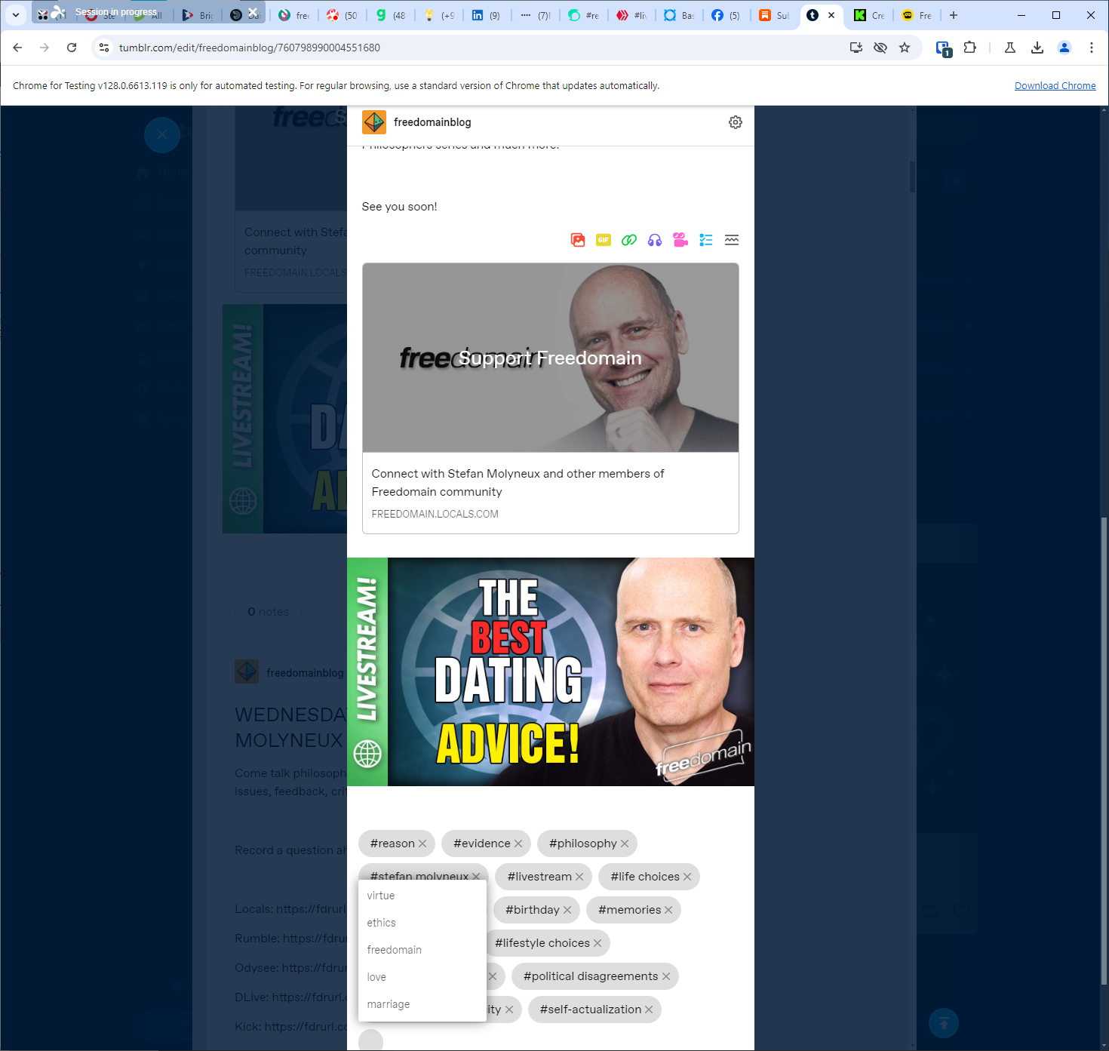Open Chrome Labs flask icon

(1010, 48)
